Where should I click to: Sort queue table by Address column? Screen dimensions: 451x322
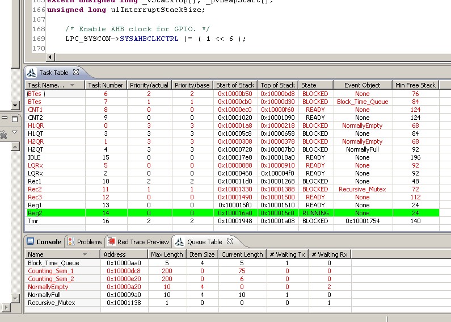tap(124, 254)
